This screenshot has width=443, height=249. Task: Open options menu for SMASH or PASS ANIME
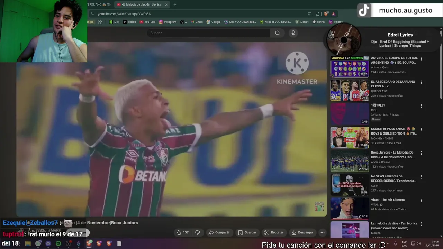pyautogui.click(x=421, y=130)
